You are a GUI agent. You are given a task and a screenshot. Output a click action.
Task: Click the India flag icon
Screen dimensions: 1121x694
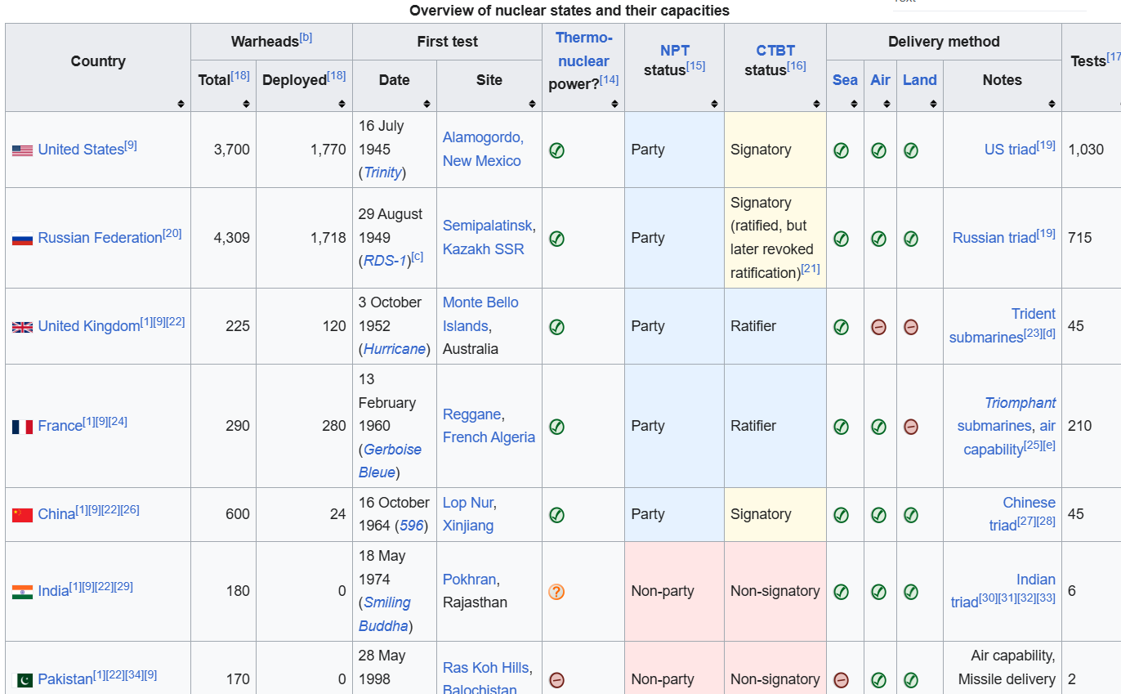22,592
